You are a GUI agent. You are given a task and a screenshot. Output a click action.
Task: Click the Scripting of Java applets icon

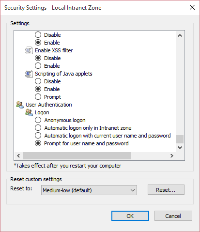(x=29, y=74)
